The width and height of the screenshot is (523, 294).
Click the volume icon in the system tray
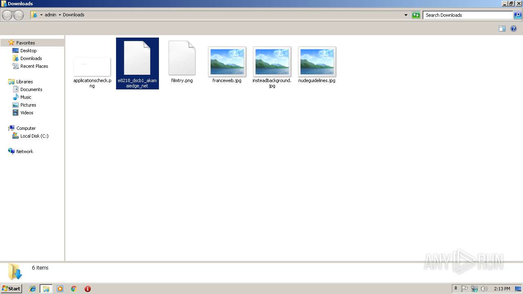[x=484, y=289]
